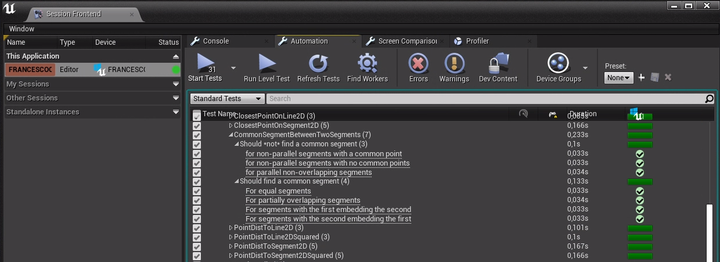
Task: Click the Refresh Tests icon
Action: click(318, 63)
